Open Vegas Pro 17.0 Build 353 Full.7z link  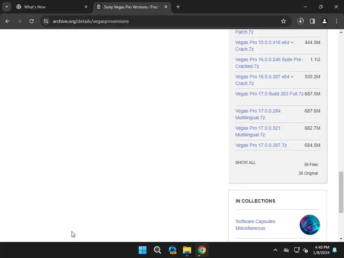click(x=269, y=94)
